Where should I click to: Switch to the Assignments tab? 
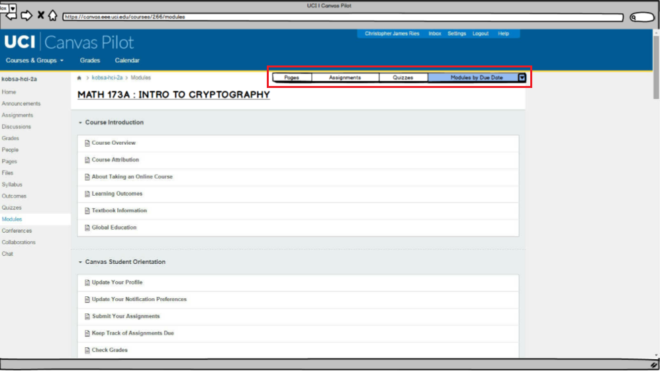(345, 77)
